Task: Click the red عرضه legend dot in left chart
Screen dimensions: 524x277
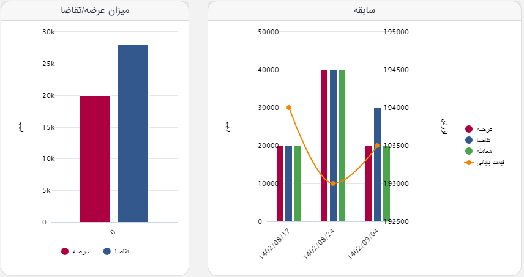Action: pos(65,251)
